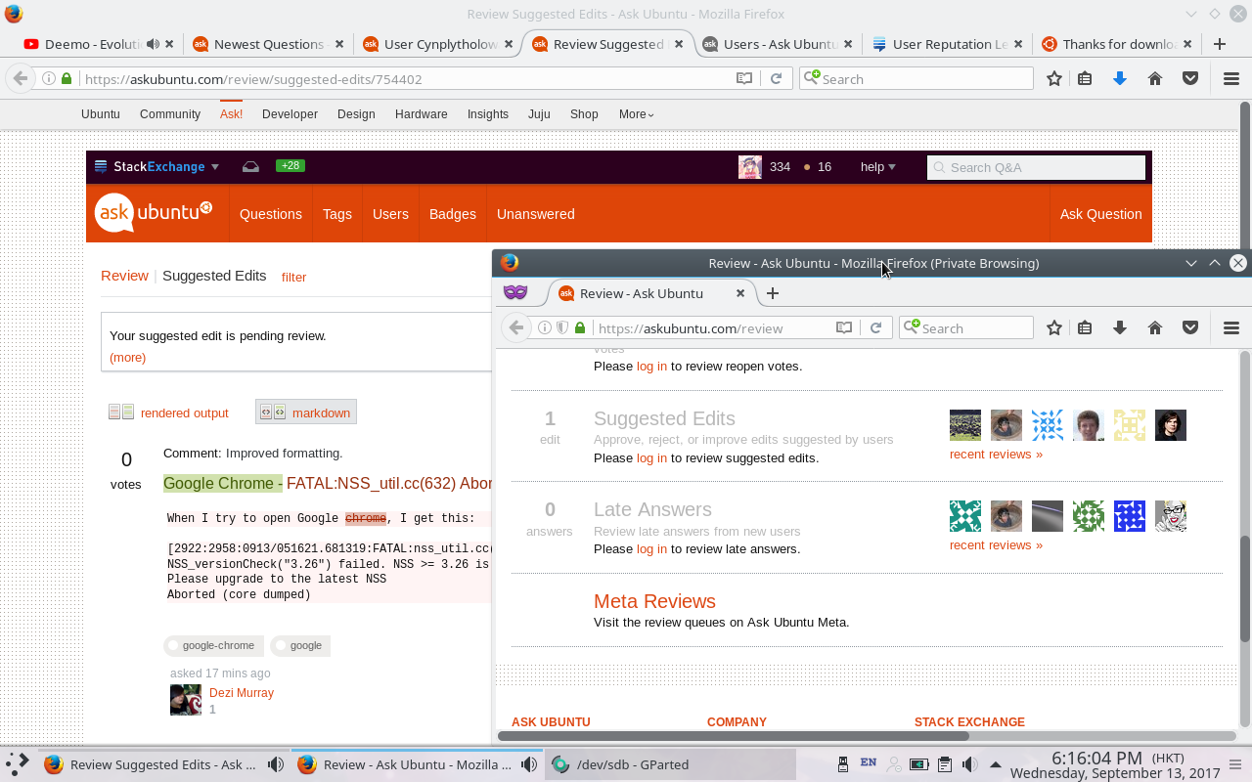
Task: Open a new tab in main Firefox window
Action: (x=1220, y=44)
